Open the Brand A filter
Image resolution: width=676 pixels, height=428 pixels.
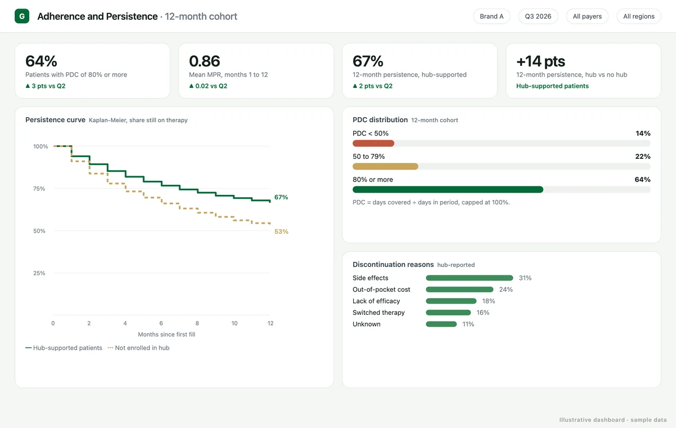tap(492, 16)
